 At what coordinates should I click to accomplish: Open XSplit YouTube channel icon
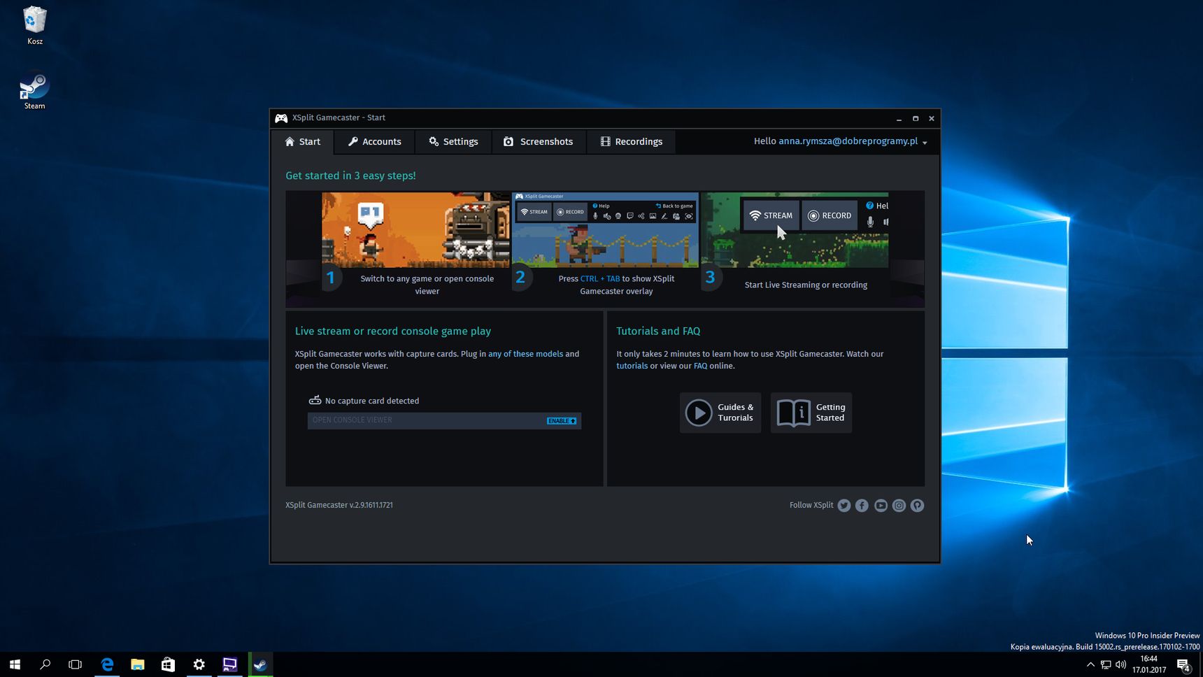pos(881,506)
